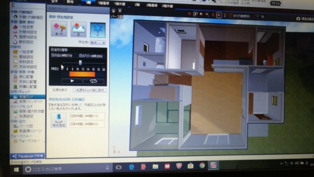
Task: Click the red cross move-view icon
Action: click(x=189, y=14)
